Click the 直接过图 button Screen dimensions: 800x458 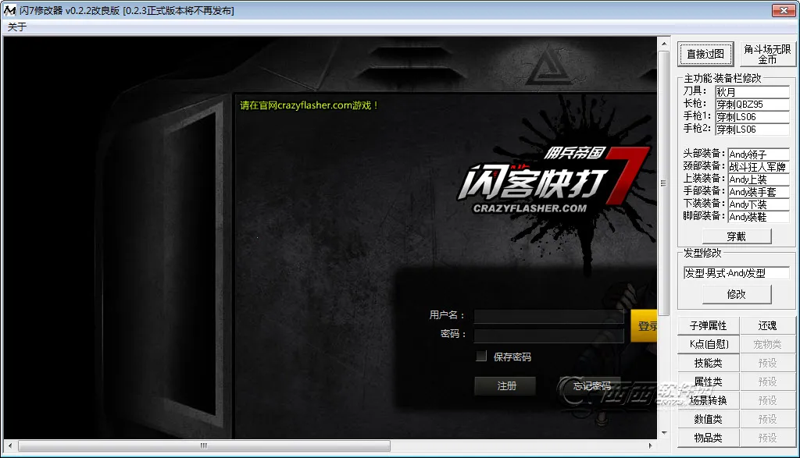click(x=705, y=55)
